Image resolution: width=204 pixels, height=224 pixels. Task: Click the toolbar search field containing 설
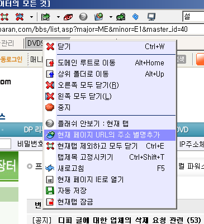pos(193,17)
